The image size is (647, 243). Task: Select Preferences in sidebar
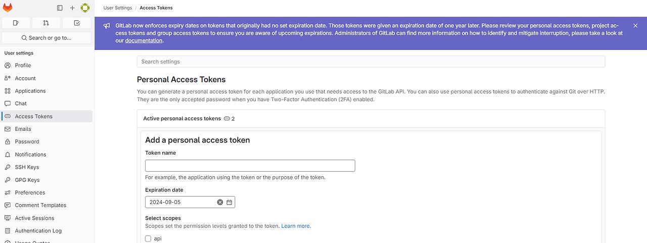pos(47,192)
